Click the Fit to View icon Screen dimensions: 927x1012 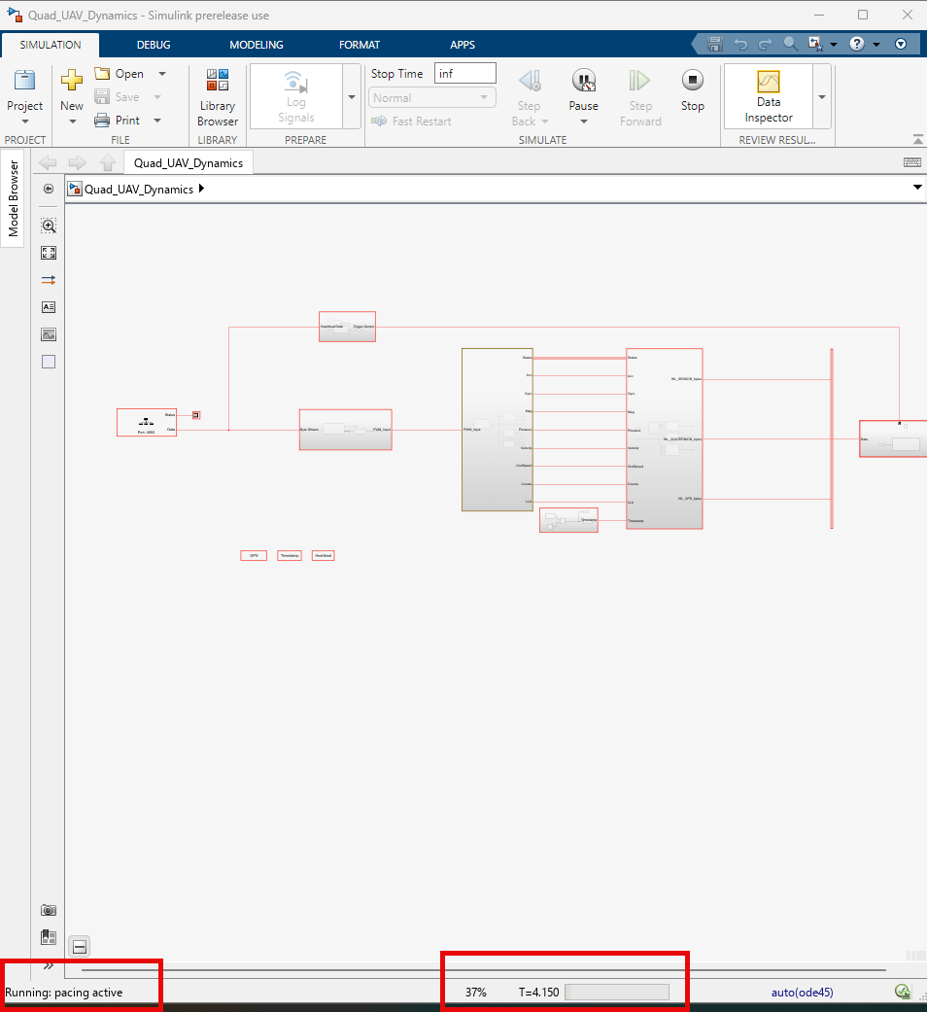point(49,253)
